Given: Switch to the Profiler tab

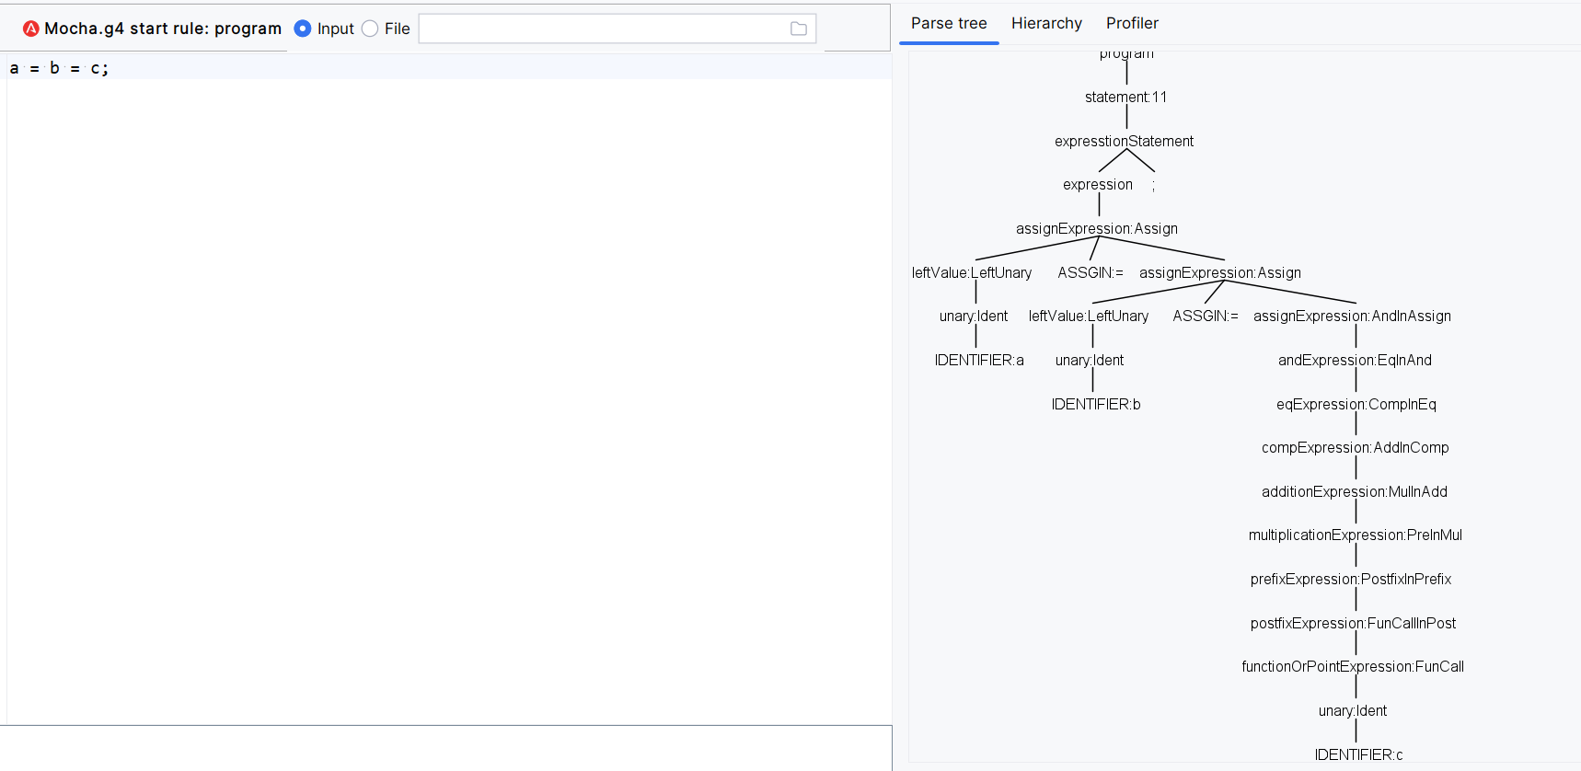Looking at the screenshot, I should click(1132, 23).
